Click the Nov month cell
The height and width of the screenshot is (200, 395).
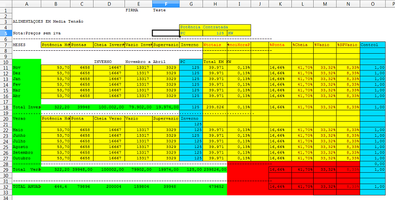26,68
